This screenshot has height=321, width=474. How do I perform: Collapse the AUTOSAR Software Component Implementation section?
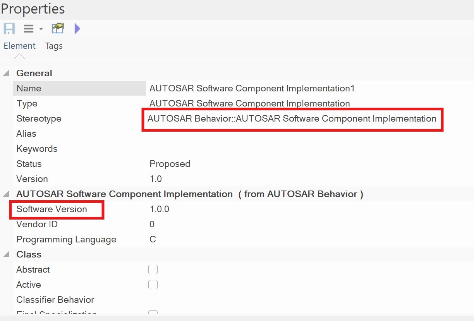pos(6,194)
